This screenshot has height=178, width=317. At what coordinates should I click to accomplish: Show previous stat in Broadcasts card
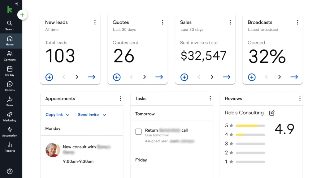pyautogui.click(x=266, y=77)
